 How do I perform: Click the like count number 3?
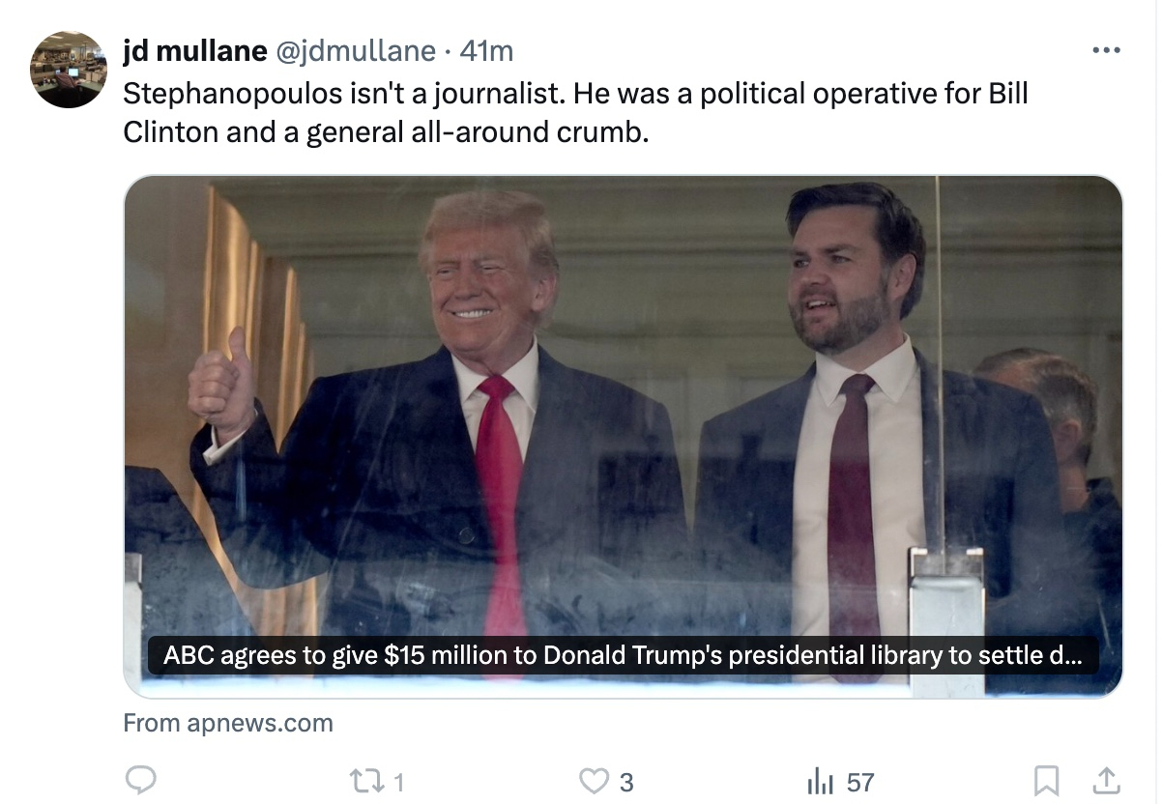coord(625,782)
